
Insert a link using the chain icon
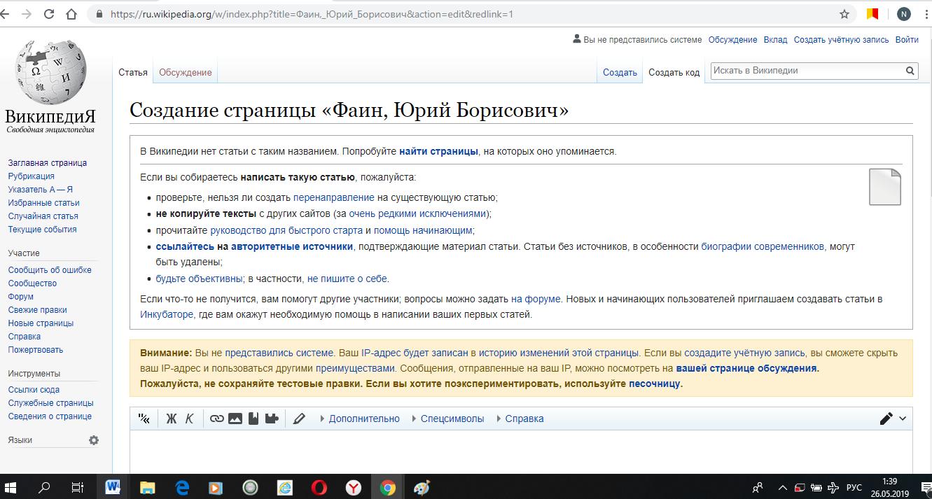[217, 419]
